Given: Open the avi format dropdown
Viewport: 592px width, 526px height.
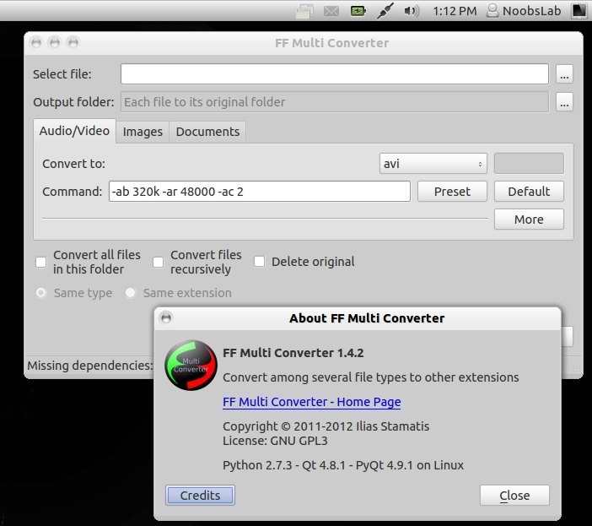Looking at the screenshot, I should [x=433, y=164].
